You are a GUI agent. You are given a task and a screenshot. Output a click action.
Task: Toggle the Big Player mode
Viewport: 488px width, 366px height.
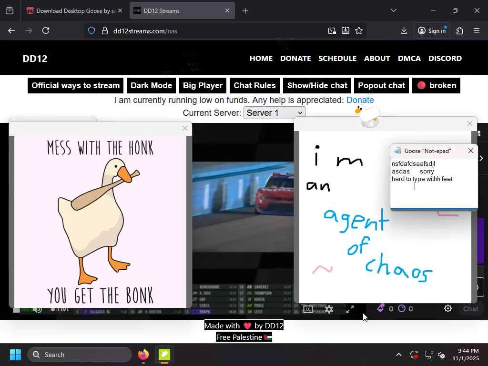(203, 86)
